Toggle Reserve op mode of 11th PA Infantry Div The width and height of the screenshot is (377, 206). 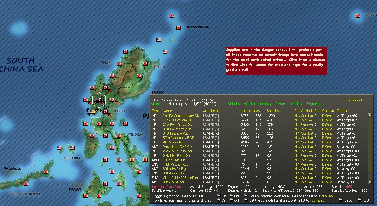tap(307, 120)
